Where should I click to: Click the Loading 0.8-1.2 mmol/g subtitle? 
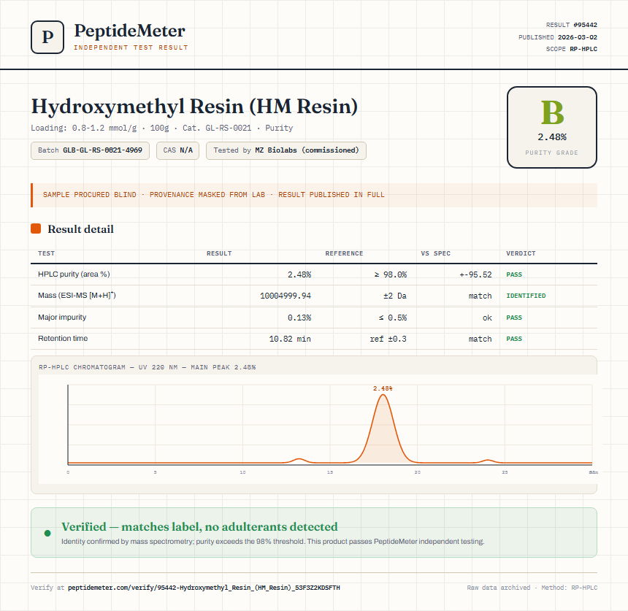click(x=162, y=128)
